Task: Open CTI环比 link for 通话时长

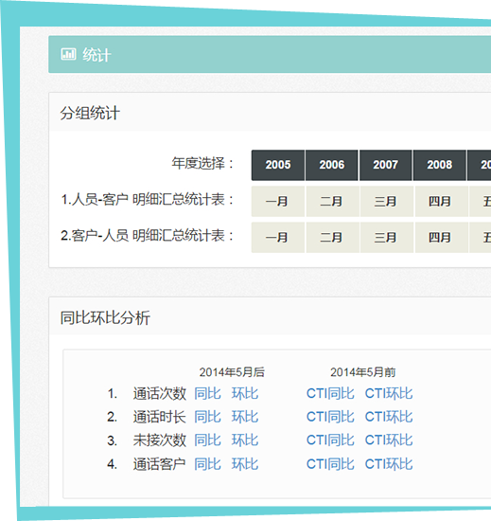Action: 389,417
